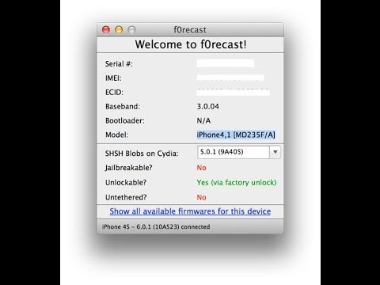Screen dimensions: 380x285
Task: Click the Untethered 'No' status
Action: (202, 197)
